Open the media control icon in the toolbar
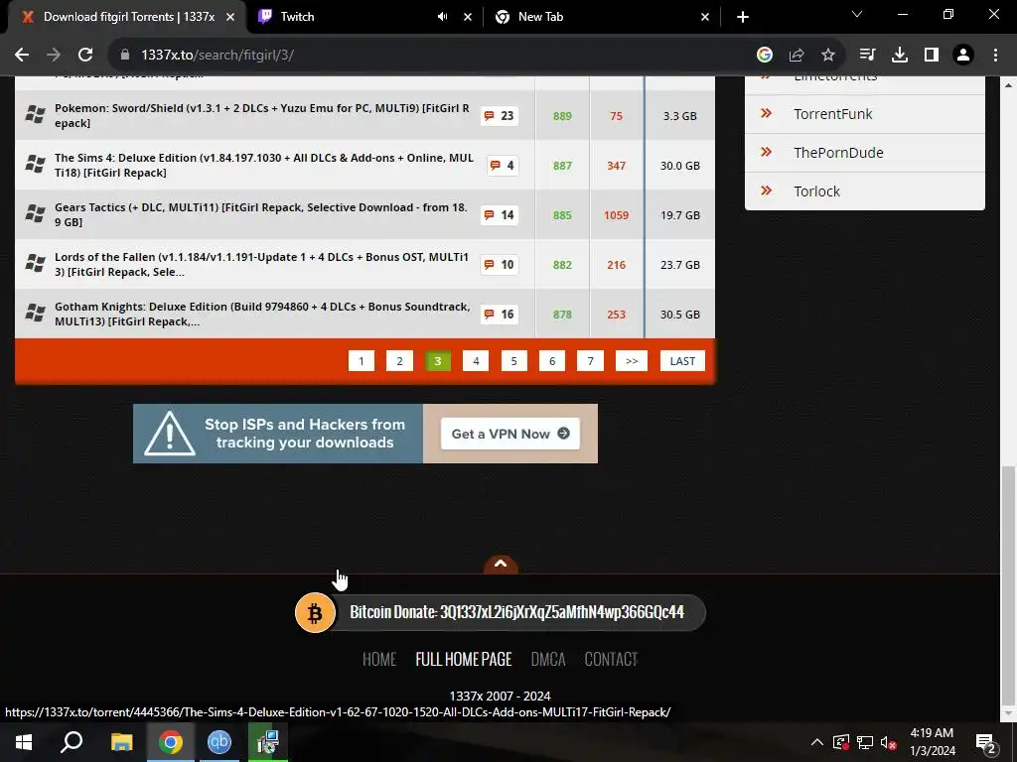This screenshot has width=1017, height=762. pos(867,56)
